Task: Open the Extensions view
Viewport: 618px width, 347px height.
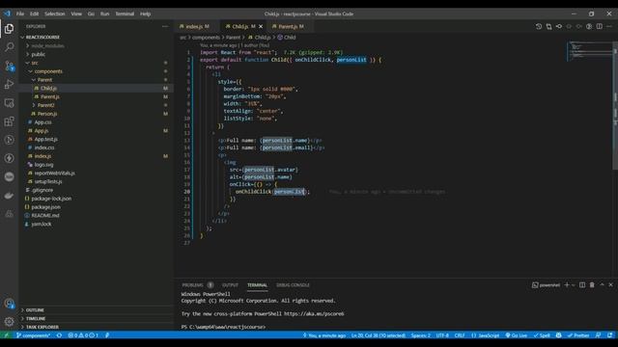Action: click(x=9, y=121)
